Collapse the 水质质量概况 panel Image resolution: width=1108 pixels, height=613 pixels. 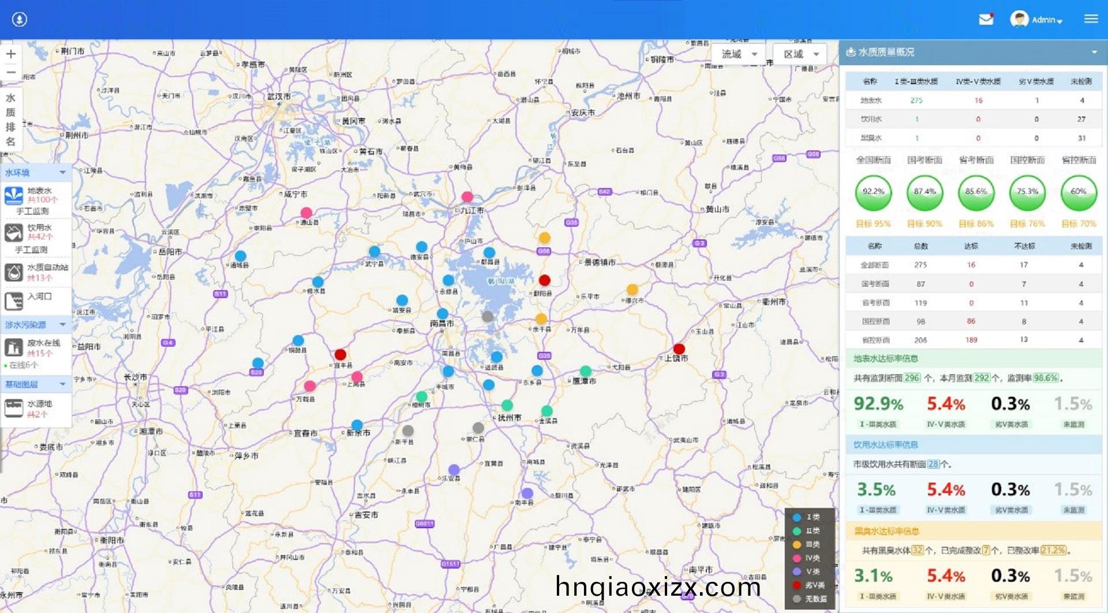pos(1094,52)
